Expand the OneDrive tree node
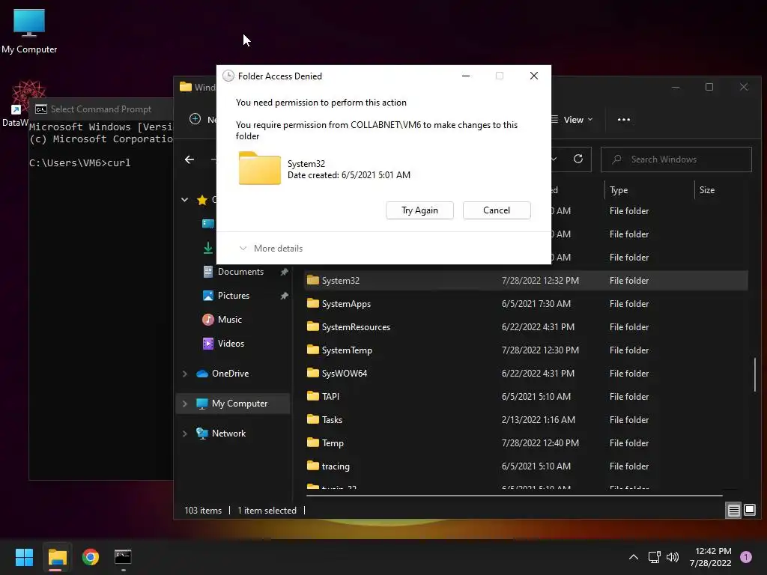 pos(184,374)
